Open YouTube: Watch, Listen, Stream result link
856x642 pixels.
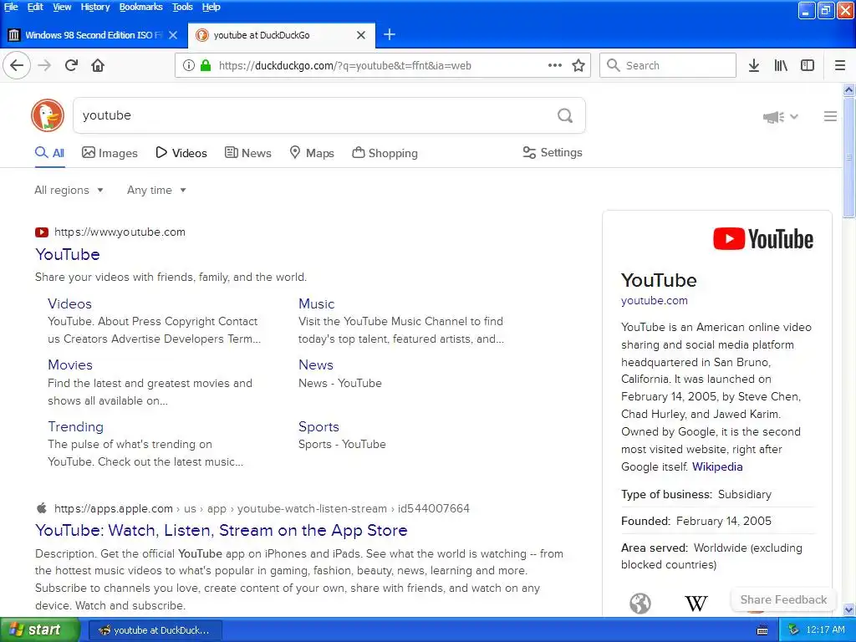pos(221,530)
